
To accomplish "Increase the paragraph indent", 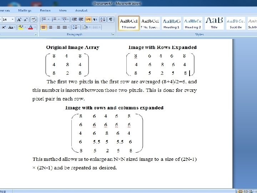I will 81,20.
